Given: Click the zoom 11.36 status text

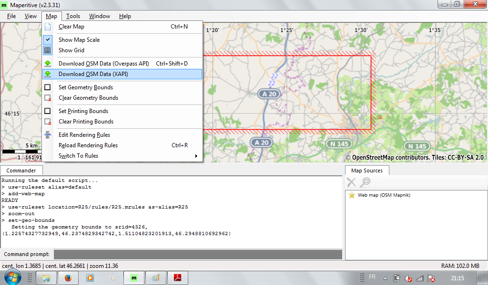Looking at the screenshot, I should pyautogui.click(x=103, y=266).
